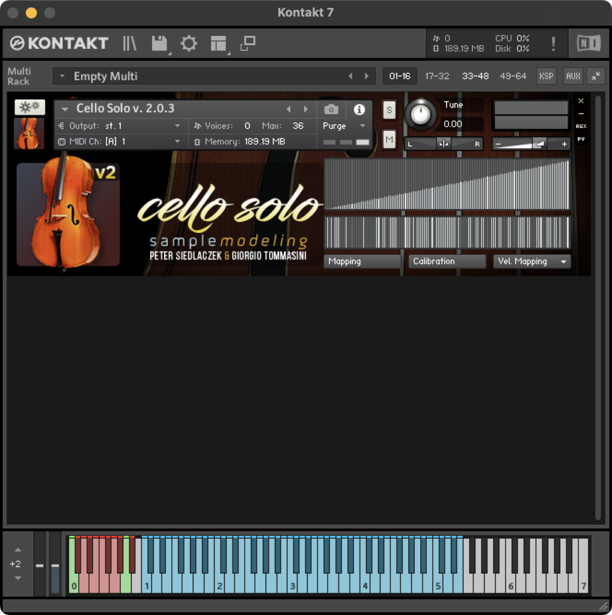
Task: Solo the Cello Solo instrument
Action: click(x=389, y=110)
